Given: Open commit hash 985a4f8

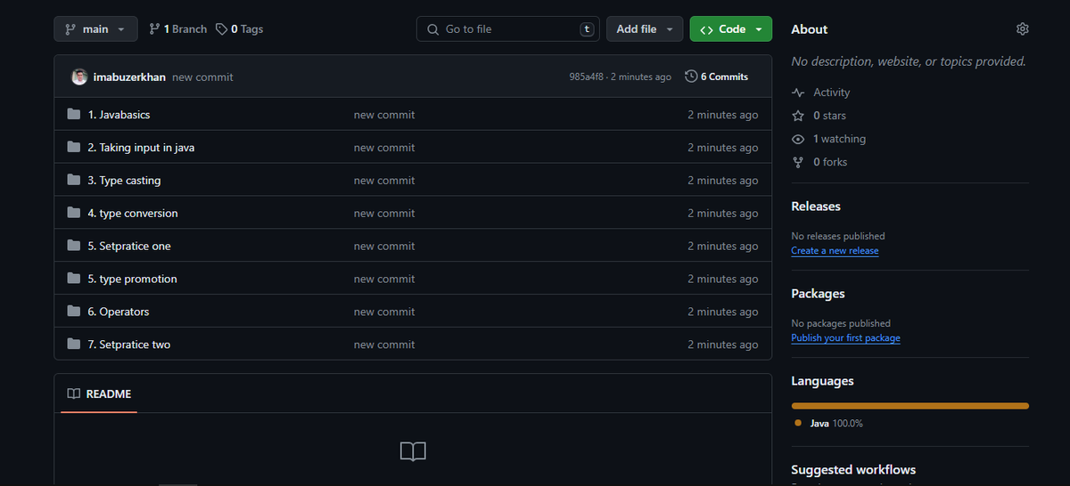Looking at the screenshot, I should click(x=588, y=77).
